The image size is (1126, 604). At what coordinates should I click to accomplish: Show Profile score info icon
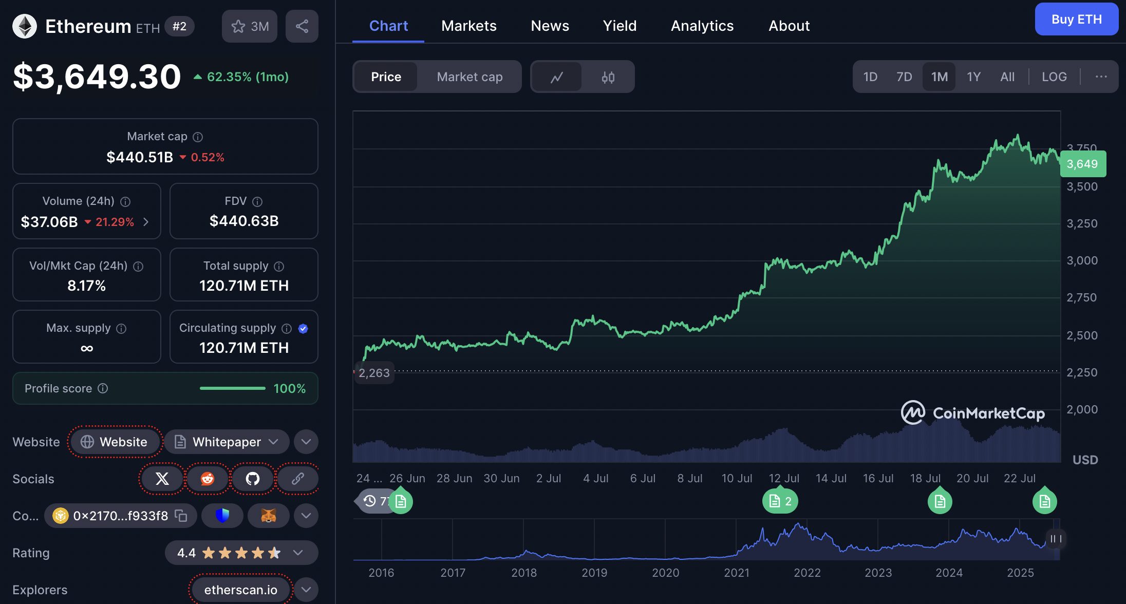tap(103, 388)
